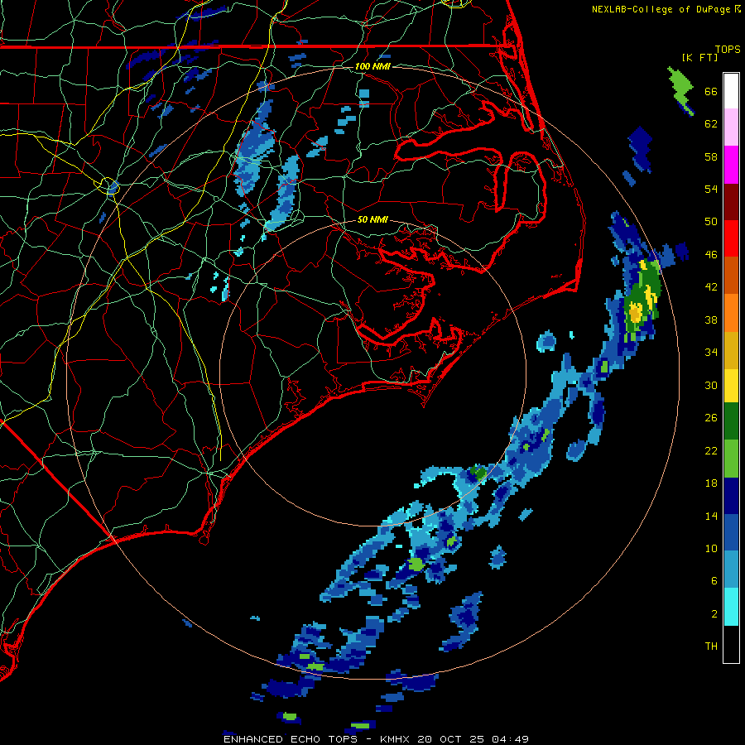Viewport: 745px width, 745px height.
Task: Click the '50 NMI' range ring label
Action: click(372, 219)
